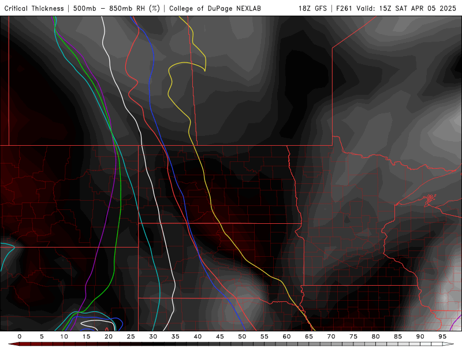Click the colorbar label "50"
The width and height of the screenshot is (462, 347).
242,337
